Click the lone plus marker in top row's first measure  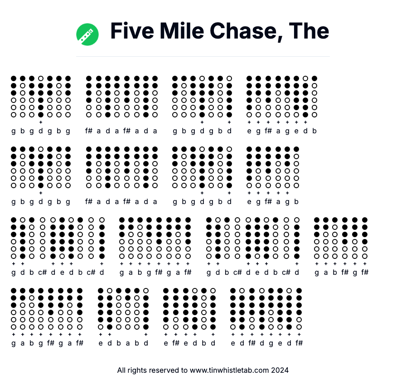pos(41,122)
